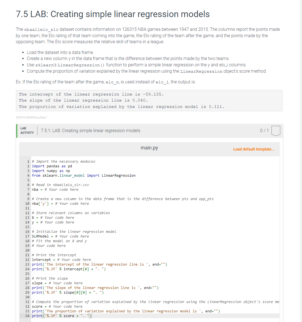The width and height of the screenshot is (302, 322).
Task: Click line number 34 in the gutter
Action: [27, 316]
